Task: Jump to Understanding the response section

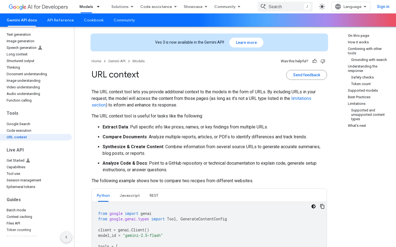Action: [362, 69]
